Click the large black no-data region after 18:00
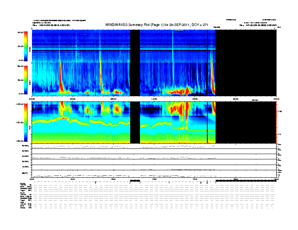This screenshot has height=230, width=298. click(x=246, y=63)
